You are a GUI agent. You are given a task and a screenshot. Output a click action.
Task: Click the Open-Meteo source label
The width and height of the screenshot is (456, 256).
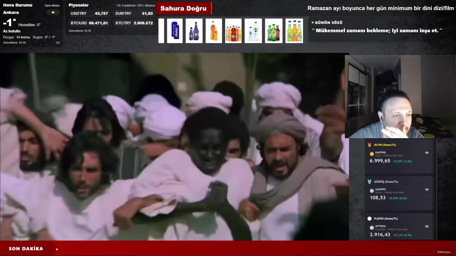tap(52, 6)
